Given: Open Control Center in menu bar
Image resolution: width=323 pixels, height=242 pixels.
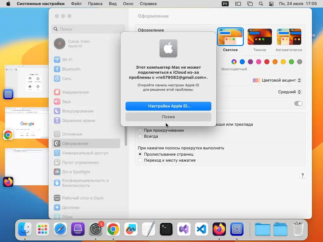Looking at the screenshot, I should (x=271, y=4).
